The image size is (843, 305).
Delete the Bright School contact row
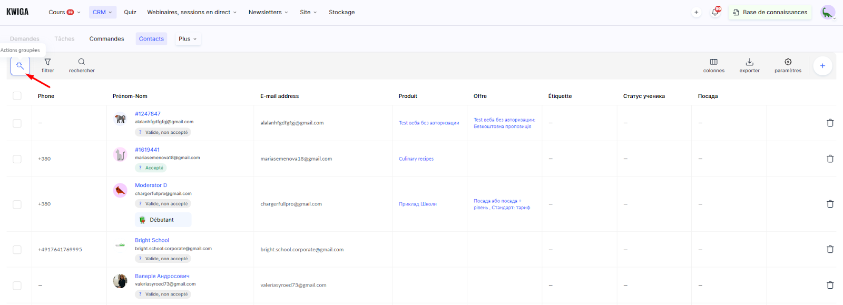point(830,249)
